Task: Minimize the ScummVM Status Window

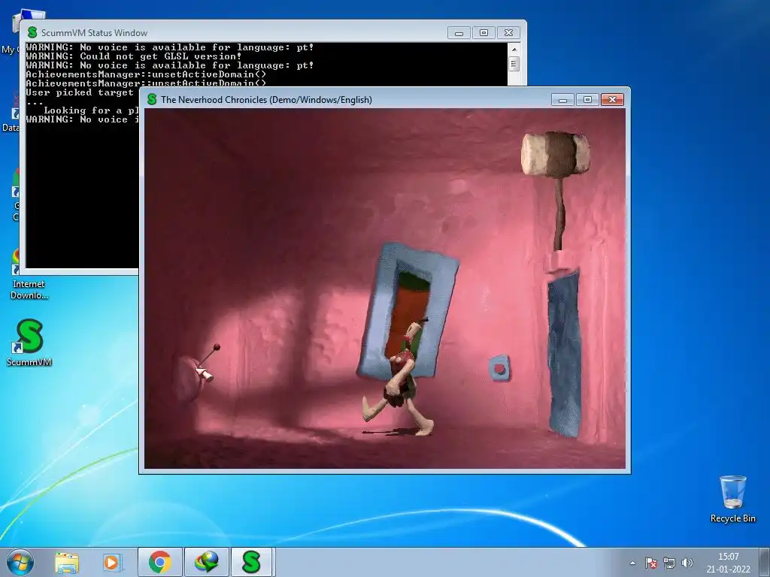Action: (x=459, y=33)
